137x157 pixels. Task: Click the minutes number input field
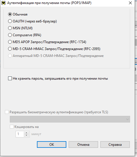coord(20,134)
